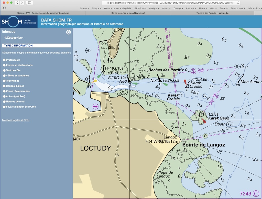Click the magenta fish harbour symbol
Viewport: 262px width, 199px height.
coord(96,106)
